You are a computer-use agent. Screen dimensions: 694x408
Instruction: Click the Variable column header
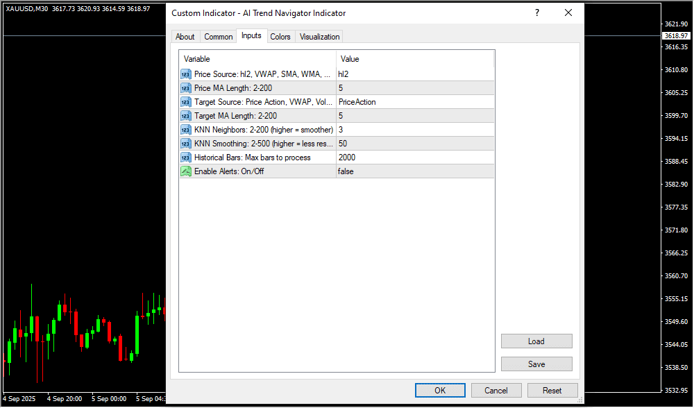click(257, 59)
